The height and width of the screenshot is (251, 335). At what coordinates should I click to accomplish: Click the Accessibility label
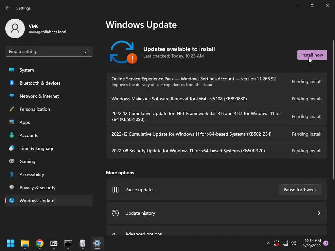click(x=32, y=175)
